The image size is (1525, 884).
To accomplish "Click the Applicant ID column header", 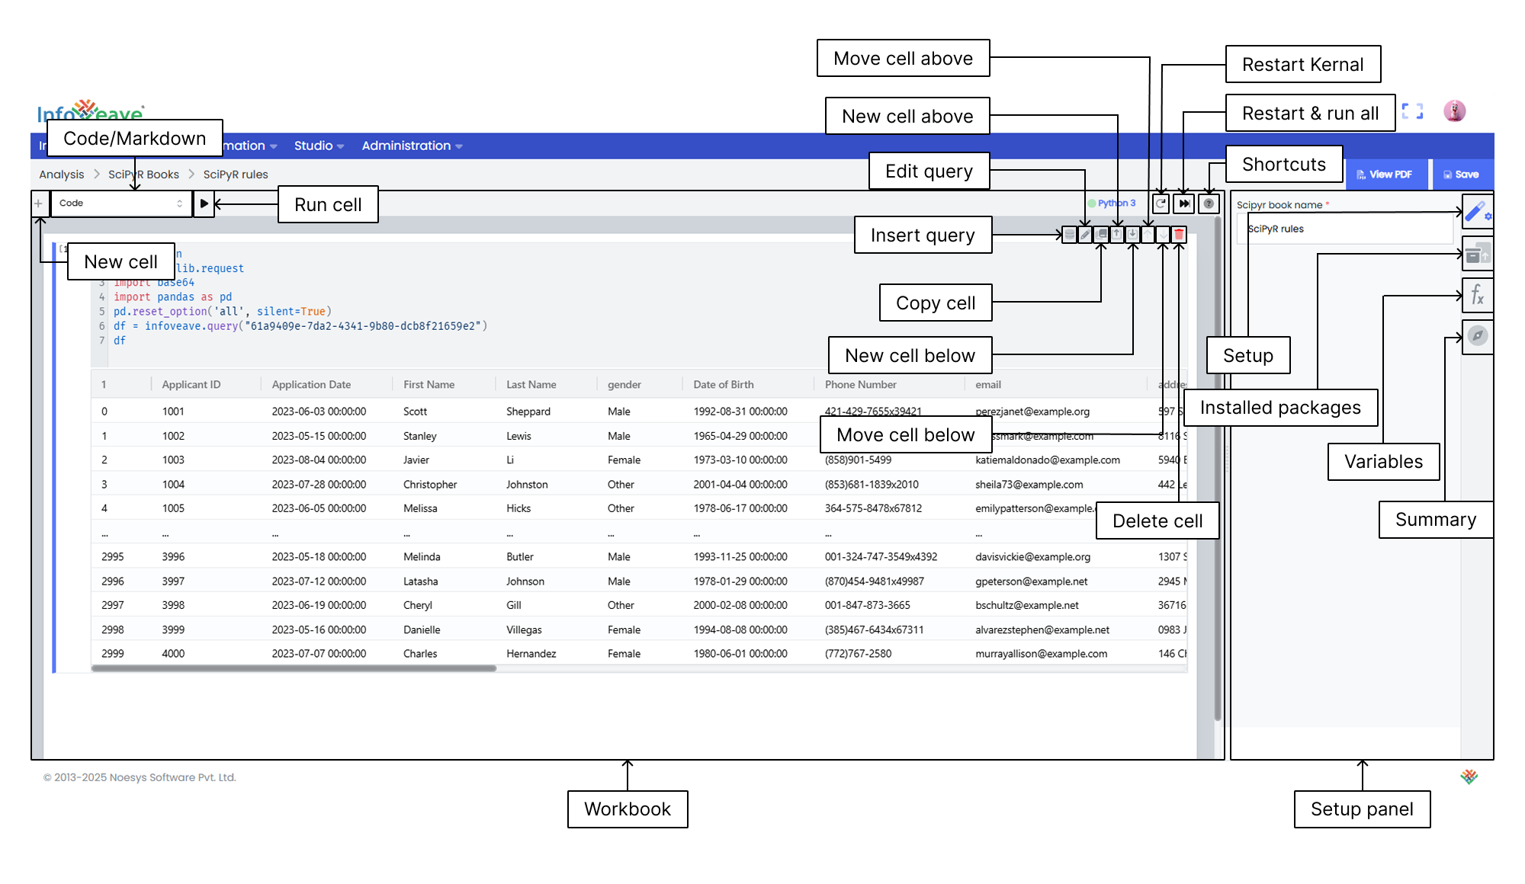I will pos(191,385).
